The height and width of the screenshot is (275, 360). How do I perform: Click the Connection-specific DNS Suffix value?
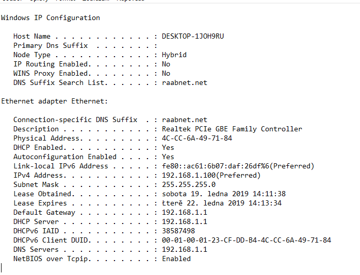click(x=184, y=120)
